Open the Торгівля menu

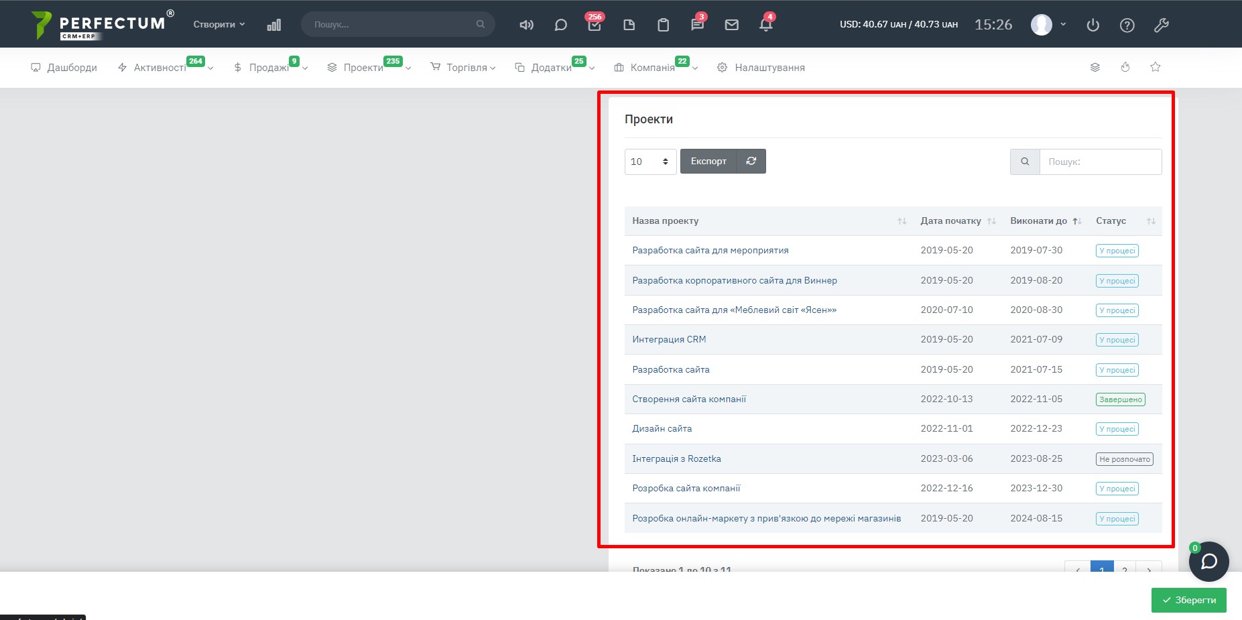[x=466, y=68]
